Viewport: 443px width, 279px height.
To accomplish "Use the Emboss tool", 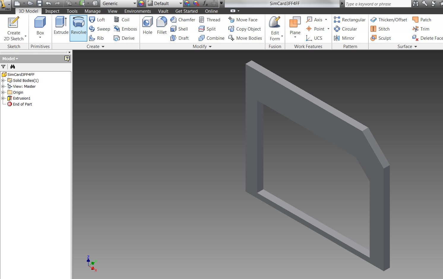I will pos(125,29).
